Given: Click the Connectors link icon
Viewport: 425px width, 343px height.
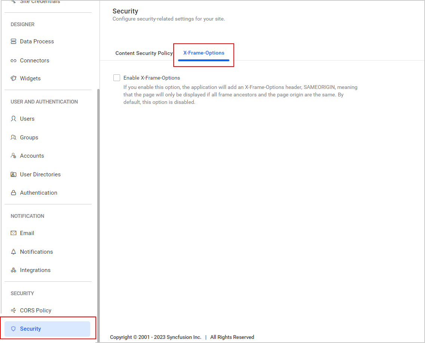Looking at the screenshot, I should coord(13,60).
